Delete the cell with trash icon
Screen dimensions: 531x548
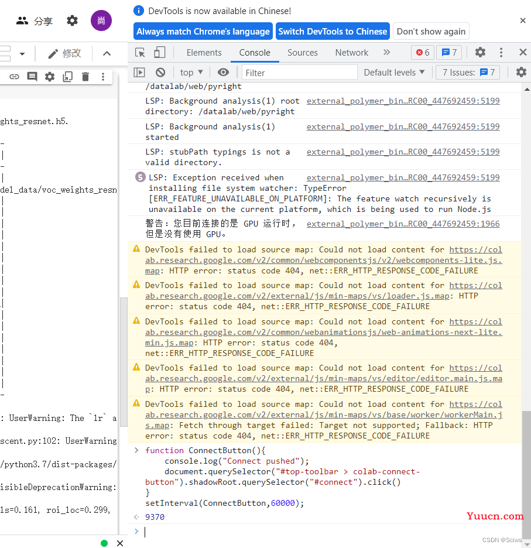[x=85, y=77]
